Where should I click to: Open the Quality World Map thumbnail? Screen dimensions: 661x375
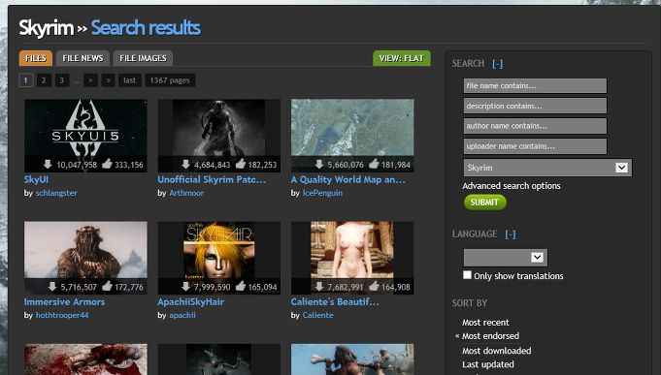click(x=352, y=136)
